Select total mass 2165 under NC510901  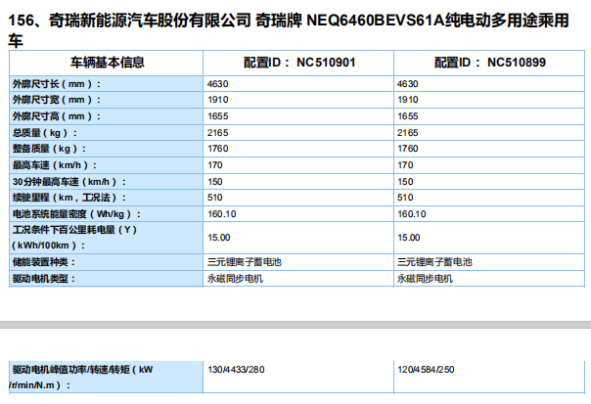[x=218, y=133]
